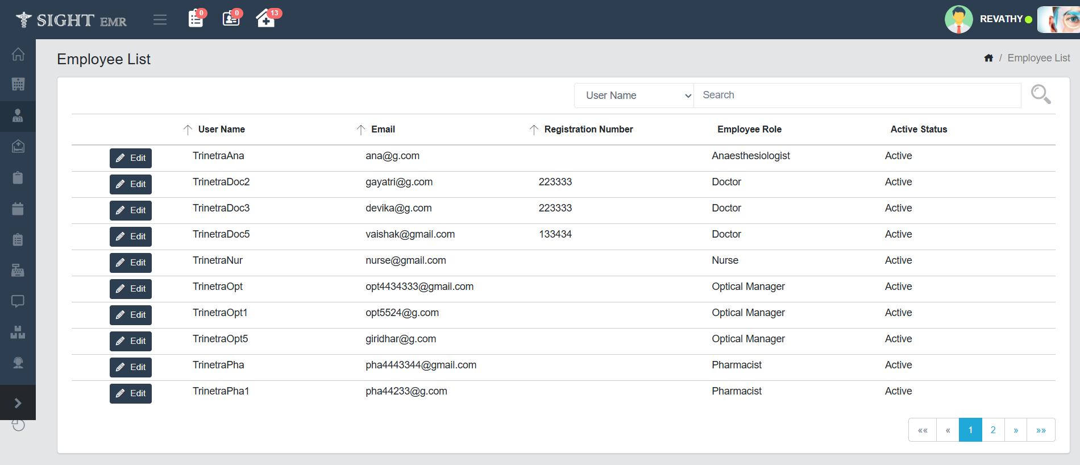The width and height of the screenshot is (1080, 465).
Task: Open the calendar icon in the sidebar
Action: [18, 209]
